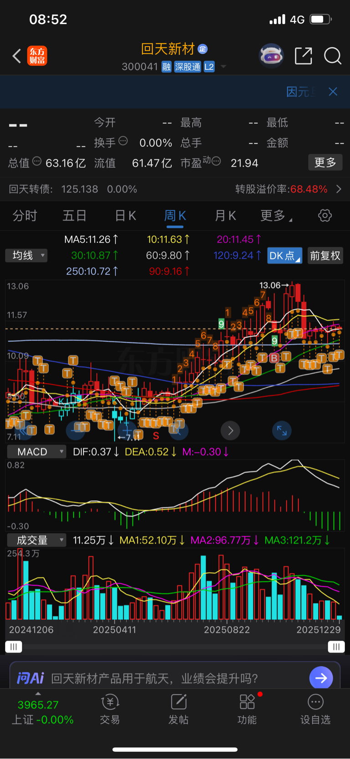Tap the info icon next to 换手
This screenshot has width=350, height=759.
123,141
